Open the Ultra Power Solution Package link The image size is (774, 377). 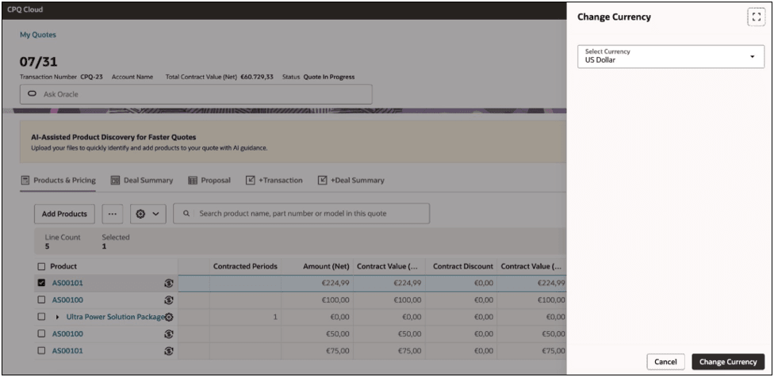(x=116, y=317)
